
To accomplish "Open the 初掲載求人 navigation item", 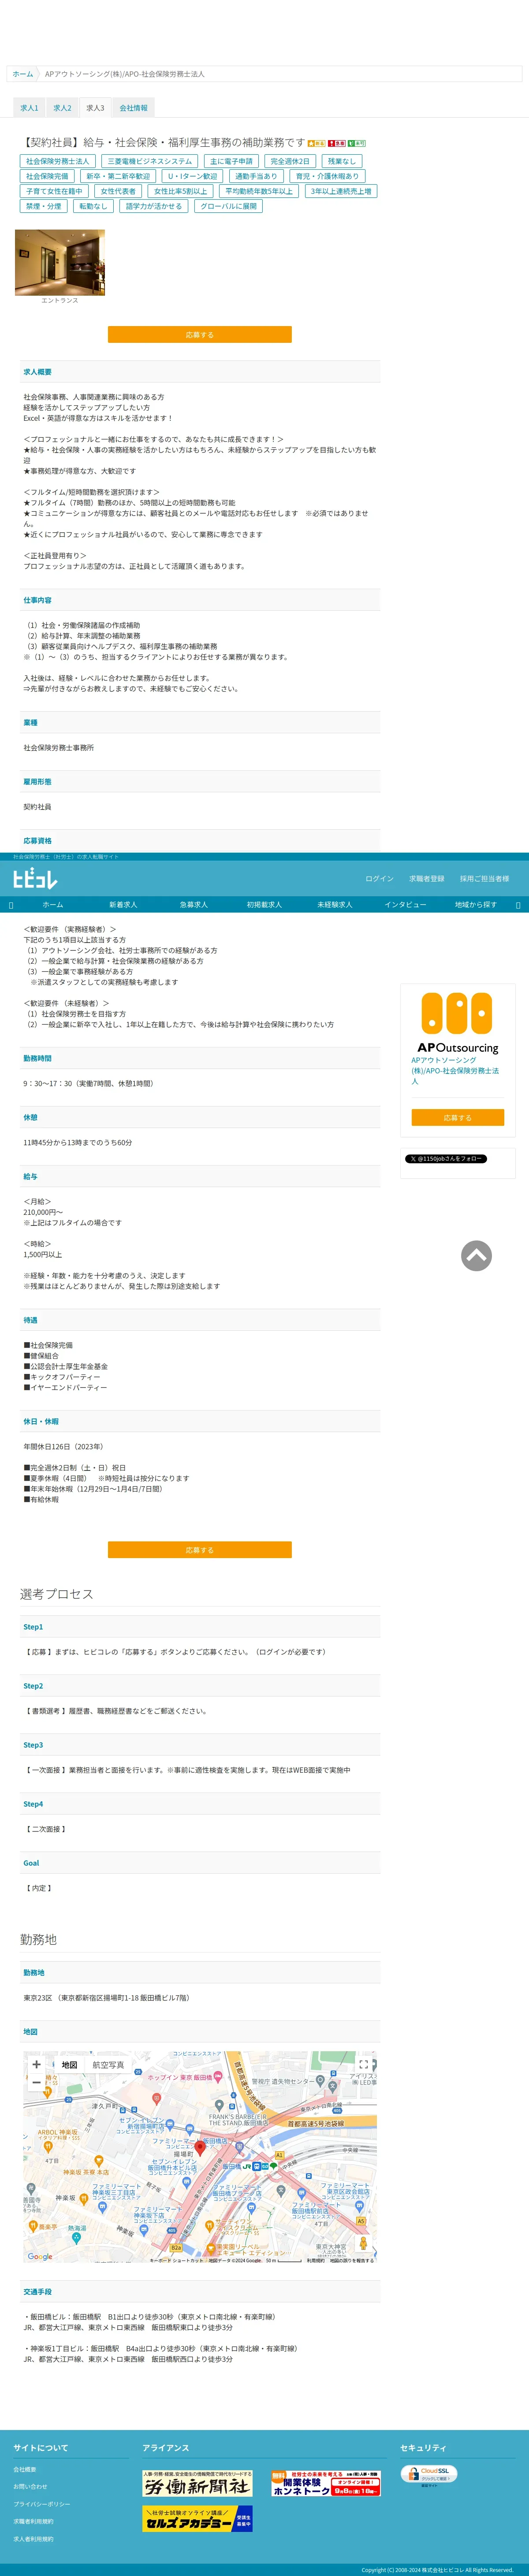I will click(x=264, y=904).
